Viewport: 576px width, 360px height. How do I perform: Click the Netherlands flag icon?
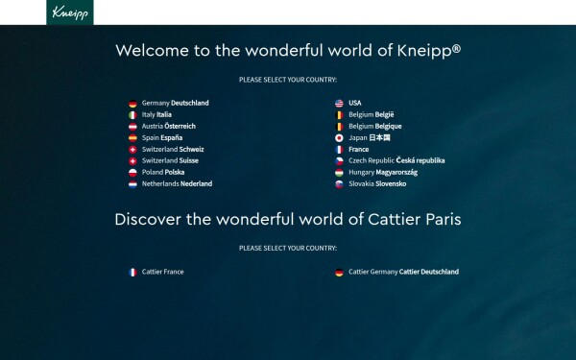click(x=132, y=184)
